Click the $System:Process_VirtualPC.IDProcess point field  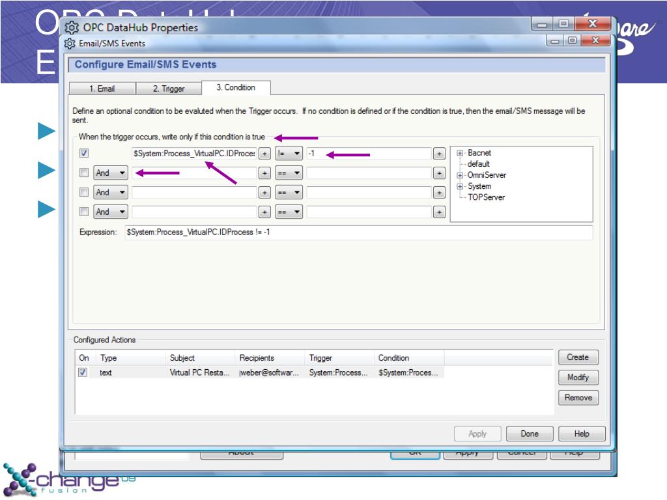pyautogui.click(x=194, y=154)
